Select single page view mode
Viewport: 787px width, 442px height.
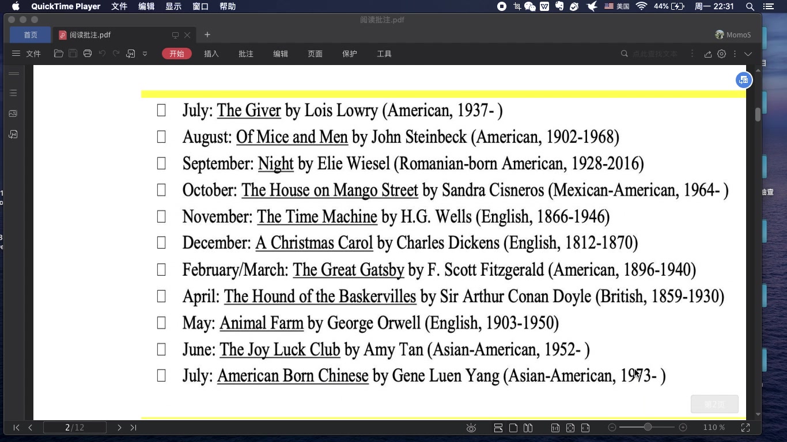[513, 428]
